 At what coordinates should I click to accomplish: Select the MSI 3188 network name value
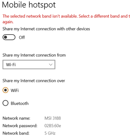[x=53, y=118]
